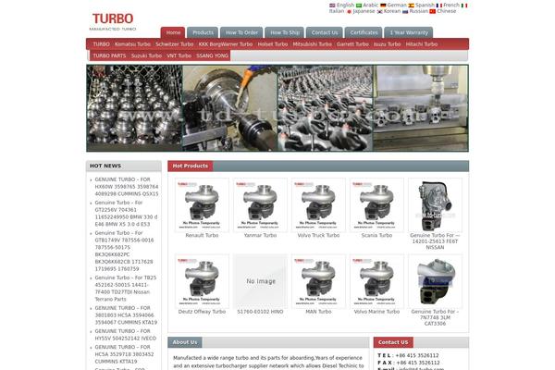Switch language to Spanish
555x370 pixels.
click(x=421, y=5)
